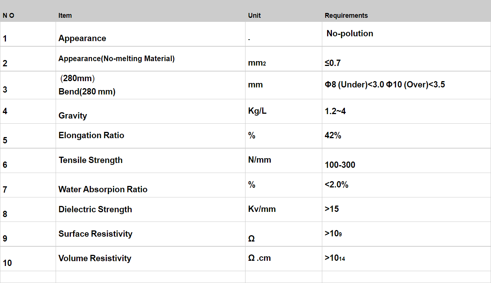Screen dimensions: 491x283
Task: Click the 'Kg/L' unit cell
Action: 284,111
